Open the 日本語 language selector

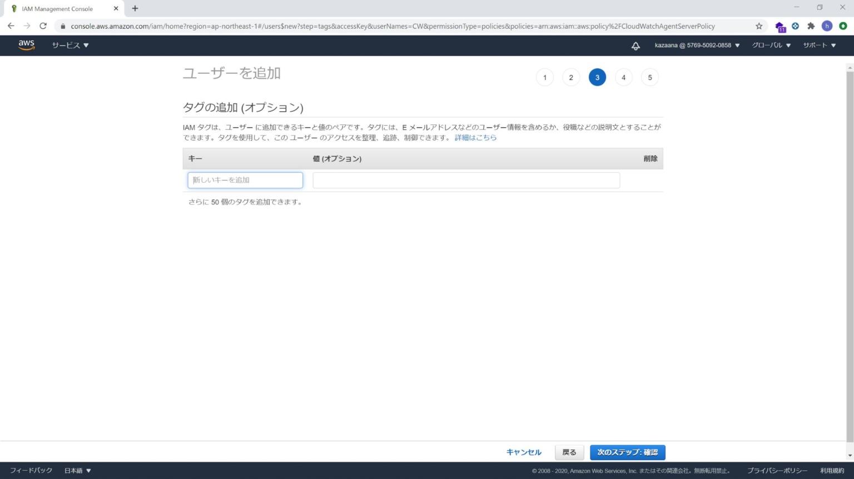(77, 470)
